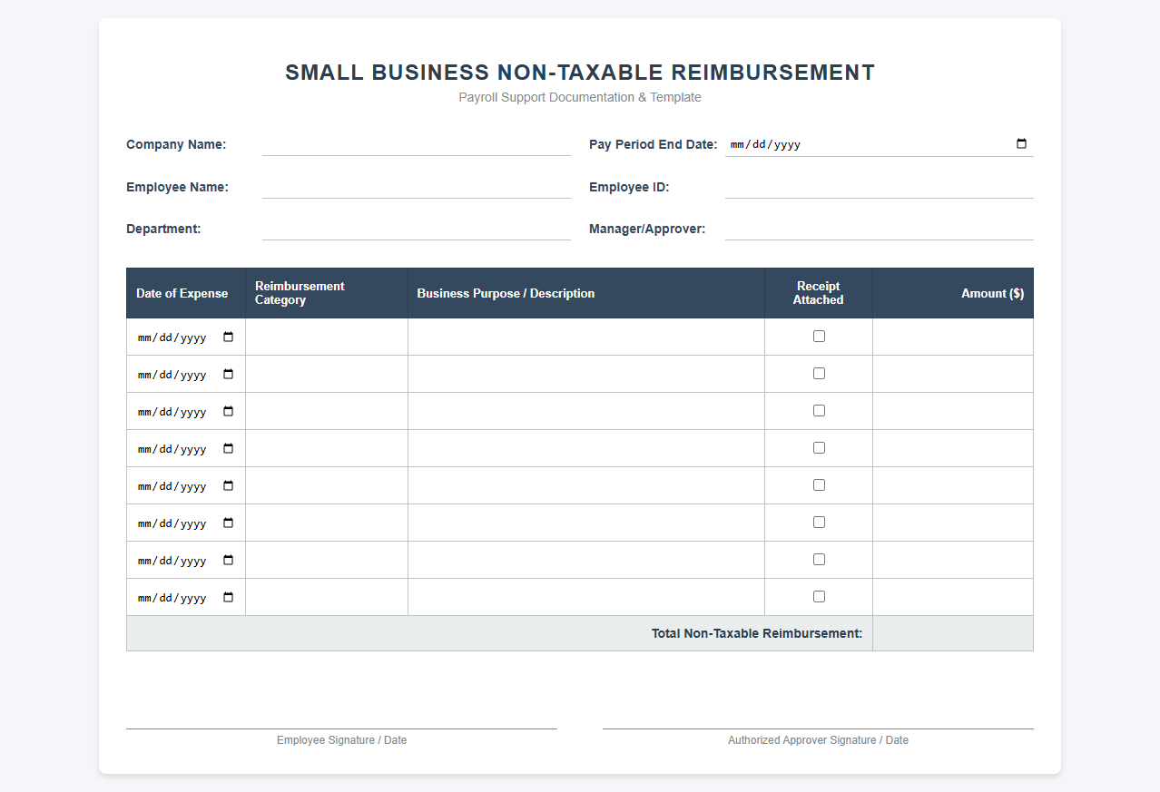Screen dimensions: 1160x792
Task: Check Receipt Attached in third expense row
Action: (819, 410)
